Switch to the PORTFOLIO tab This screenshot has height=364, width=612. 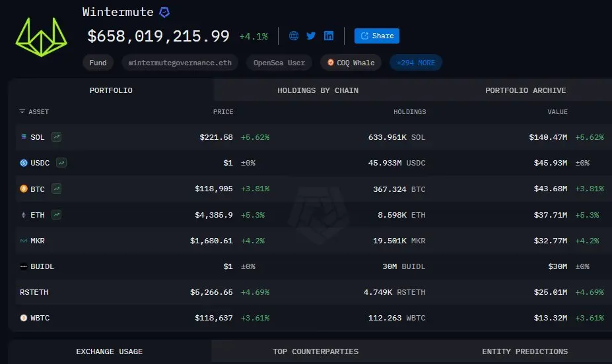[x=111, y=90]
